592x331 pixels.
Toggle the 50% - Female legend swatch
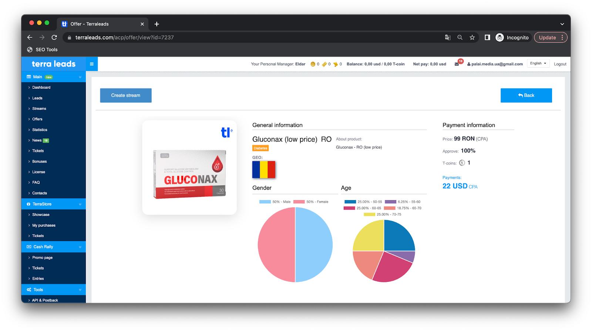tap(299, 202)
